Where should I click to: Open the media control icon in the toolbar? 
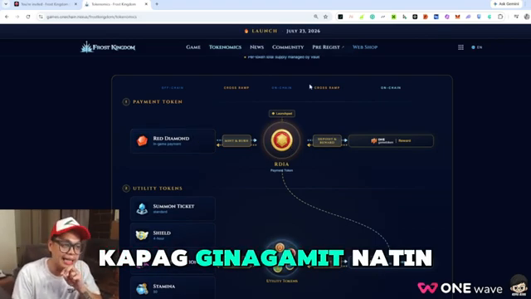(516, 17)
